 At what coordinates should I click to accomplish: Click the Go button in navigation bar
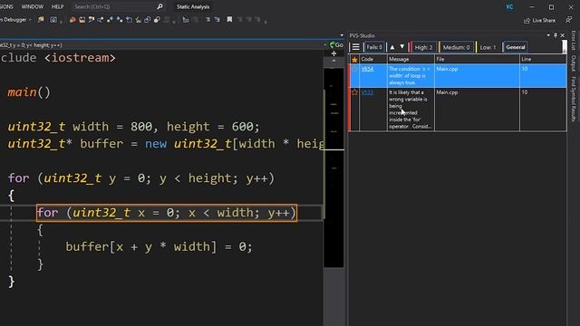[x=336, y=44]
